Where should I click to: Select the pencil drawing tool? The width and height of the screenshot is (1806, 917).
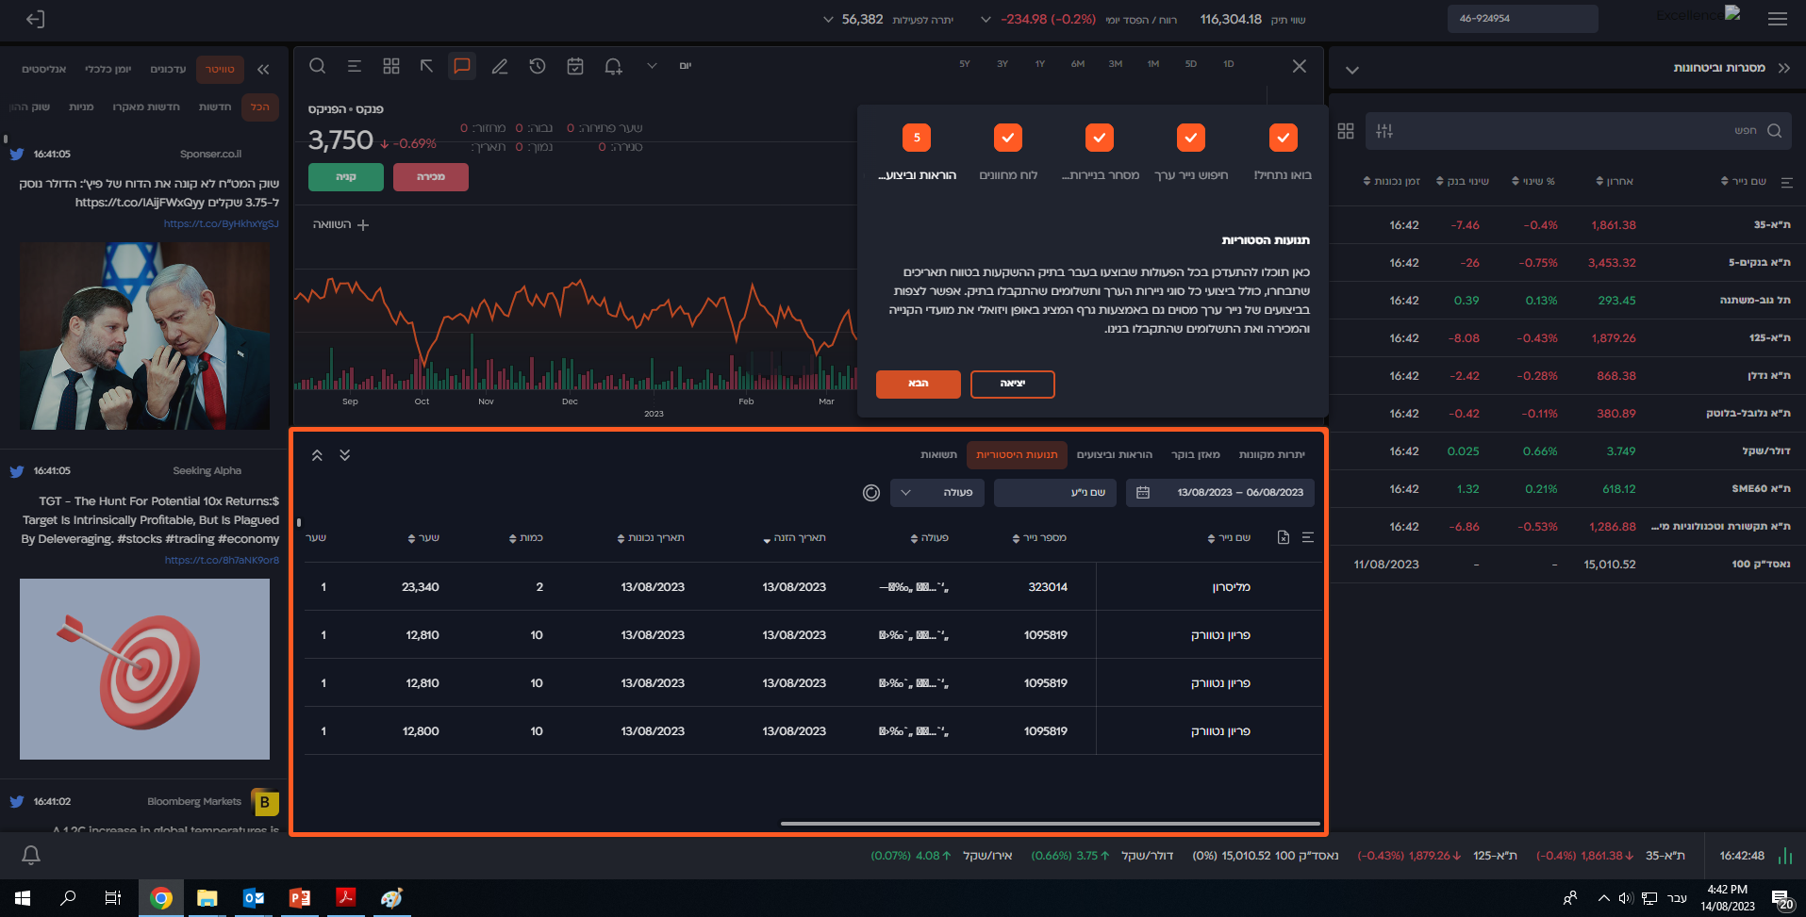coord(500,66)
